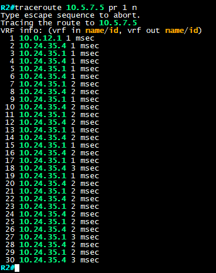This screenshot has height=273, width=216.
Task: Click hop 14 row in output
Action: [x=52, y=138]
